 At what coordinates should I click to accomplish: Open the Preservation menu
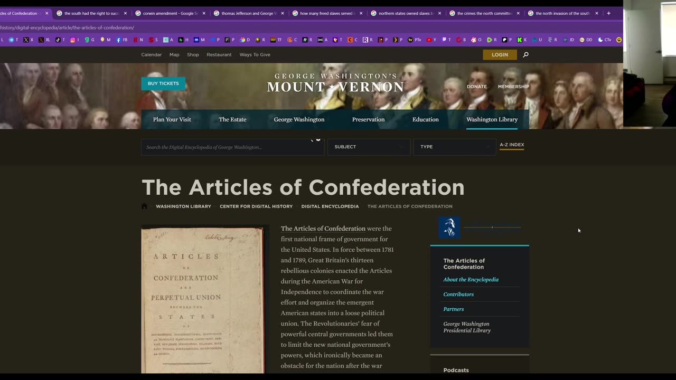point(368,119)
